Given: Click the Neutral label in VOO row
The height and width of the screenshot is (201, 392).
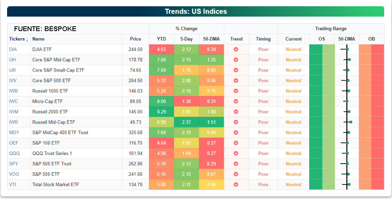Looking at the screenshot, I should [293, 174].
